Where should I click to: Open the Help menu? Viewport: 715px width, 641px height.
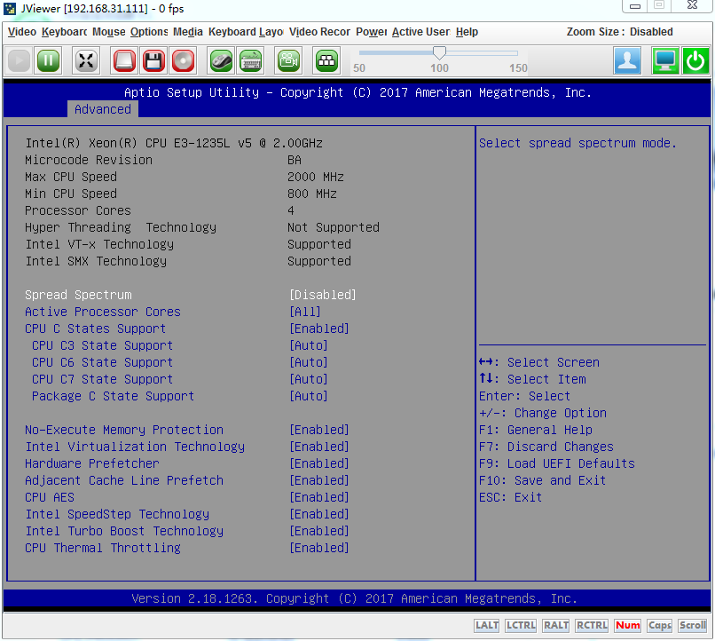click(467, 32)
